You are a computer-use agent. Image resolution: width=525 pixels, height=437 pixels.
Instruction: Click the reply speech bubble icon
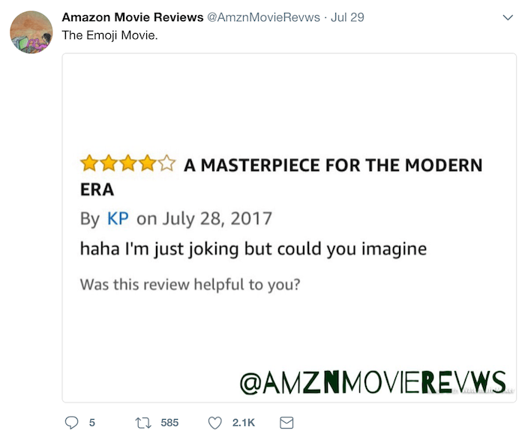coord(71,423)
